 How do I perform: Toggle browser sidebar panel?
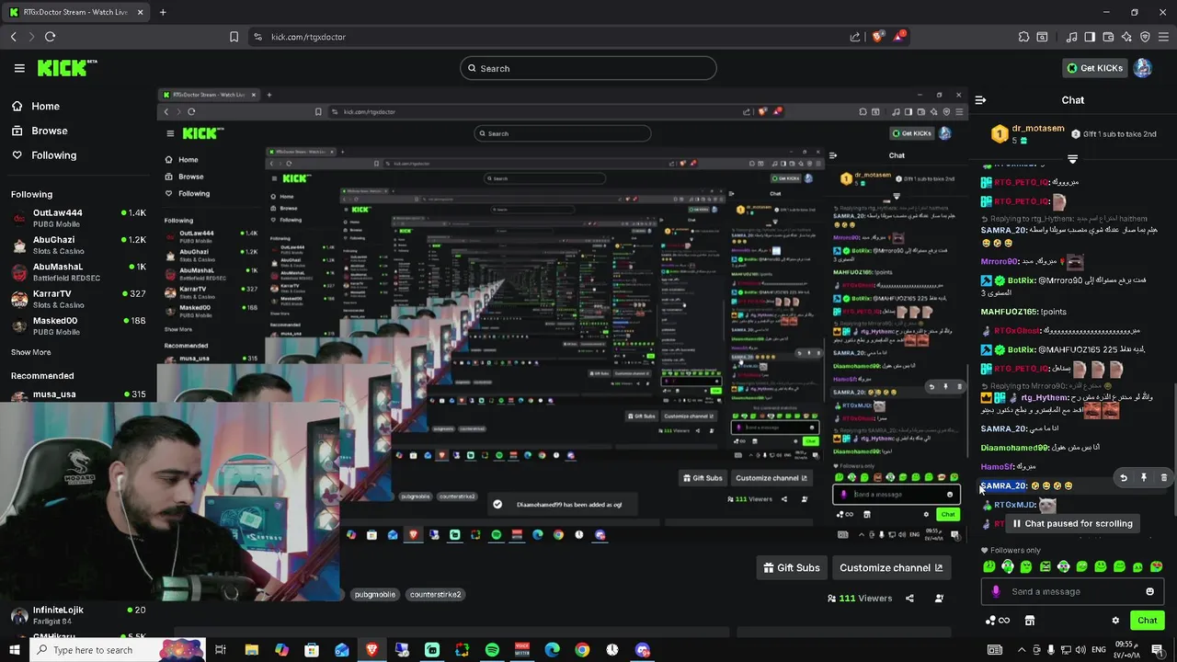(x=1090, y=37)
